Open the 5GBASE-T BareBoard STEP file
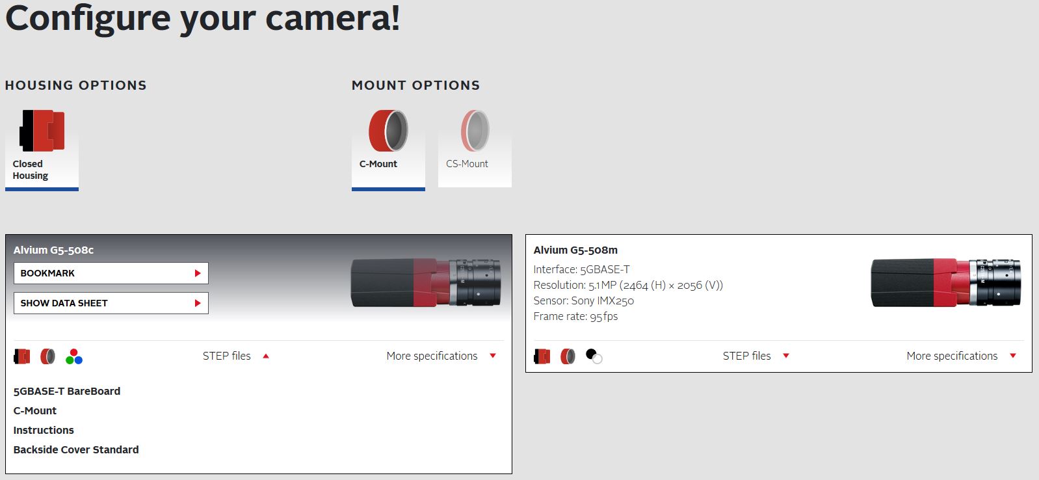Screen dimensions: 1039x480 (67, 391)
